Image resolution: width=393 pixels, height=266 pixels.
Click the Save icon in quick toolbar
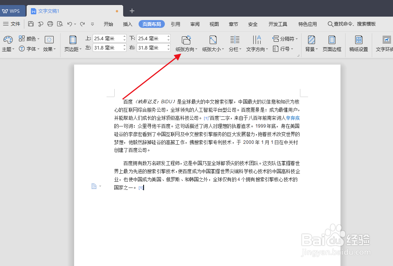pyautogui.click(x=31, y=24)
